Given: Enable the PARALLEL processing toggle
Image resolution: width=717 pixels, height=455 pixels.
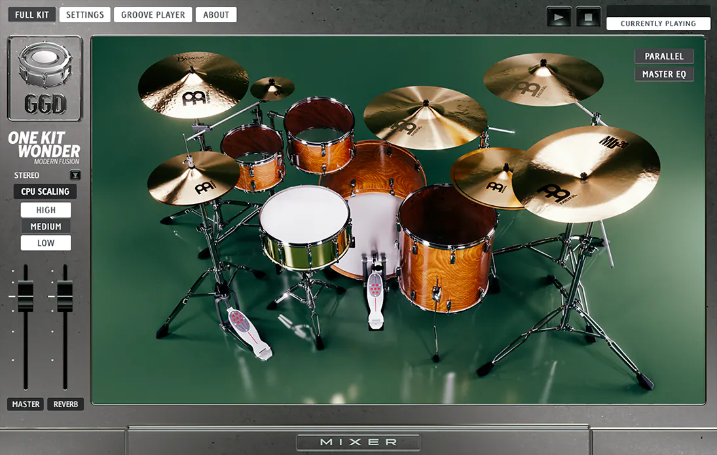Looking at the screenshot, I should point(664,56).
